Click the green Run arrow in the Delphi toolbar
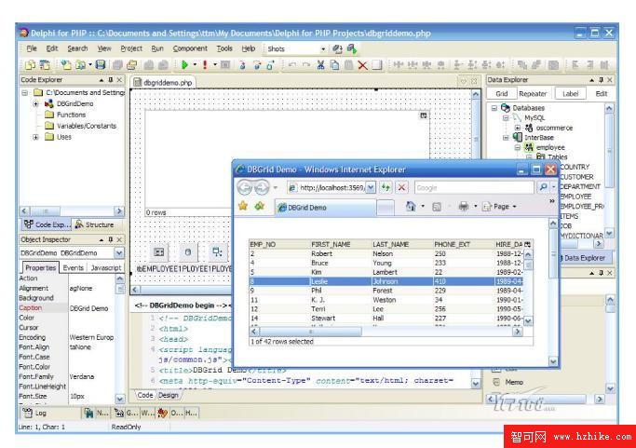This screenshot has width=636, height=448. (x=184, y=64)
